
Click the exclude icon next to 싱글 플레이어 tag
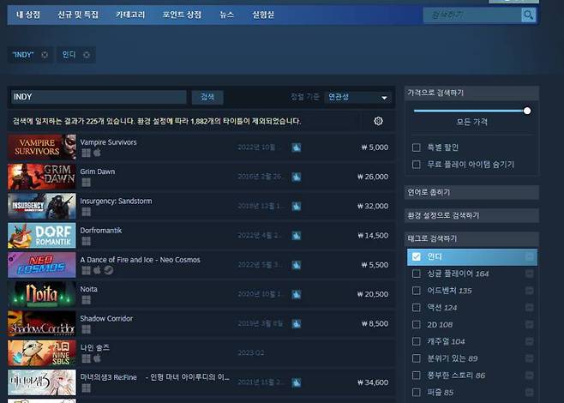pos(529,274)
